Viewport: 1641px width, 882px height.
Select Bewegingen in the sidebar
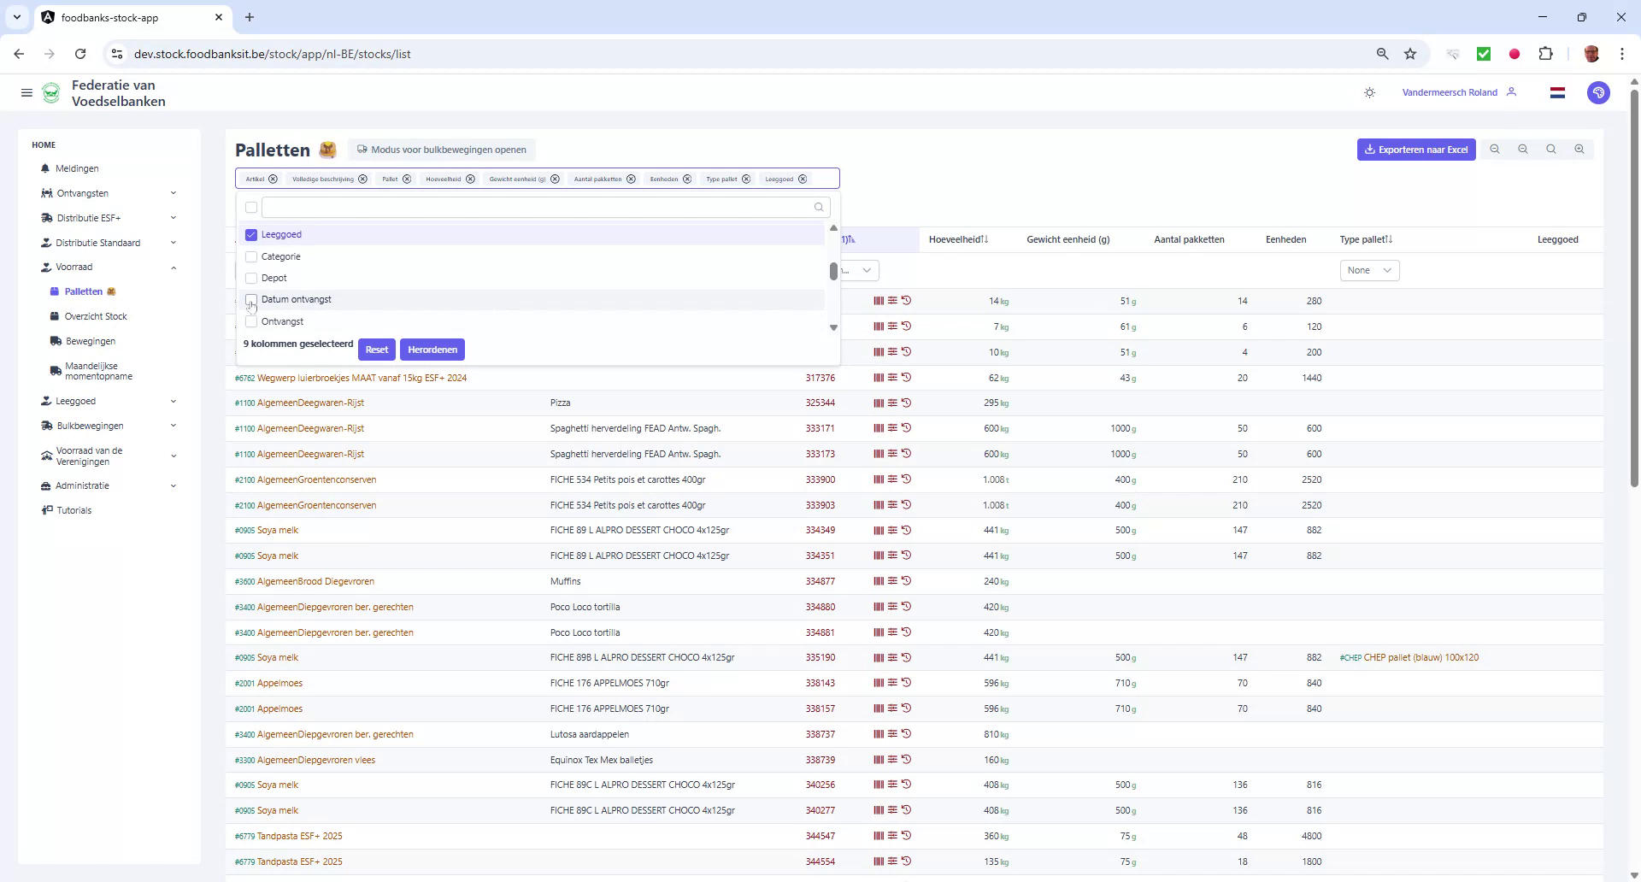click(89, 340)
